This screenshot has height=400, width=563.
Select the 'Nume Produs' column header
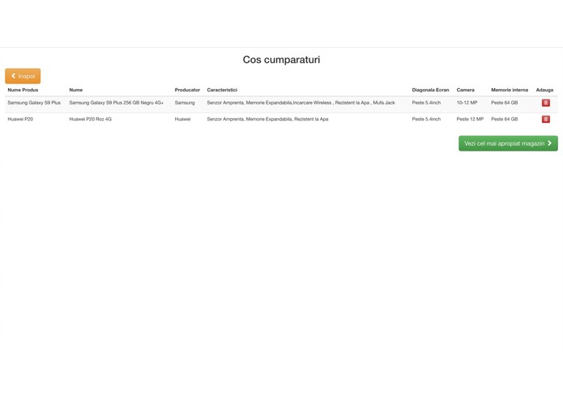(23, 90)
